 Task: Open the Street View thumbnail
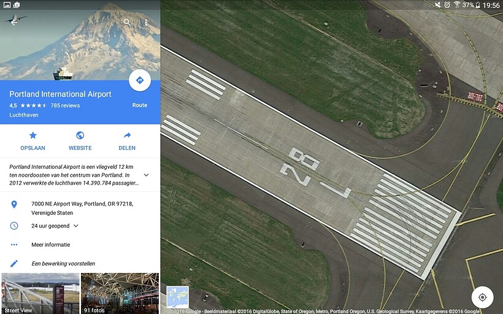tap(40, 293)
